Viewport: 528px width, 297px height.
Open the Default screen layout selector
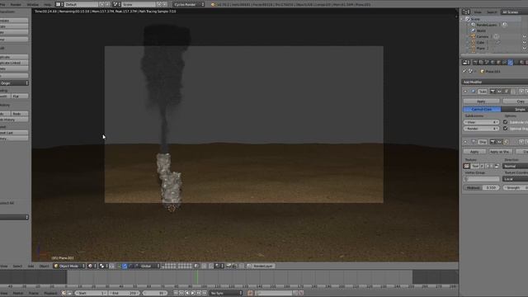81,4
